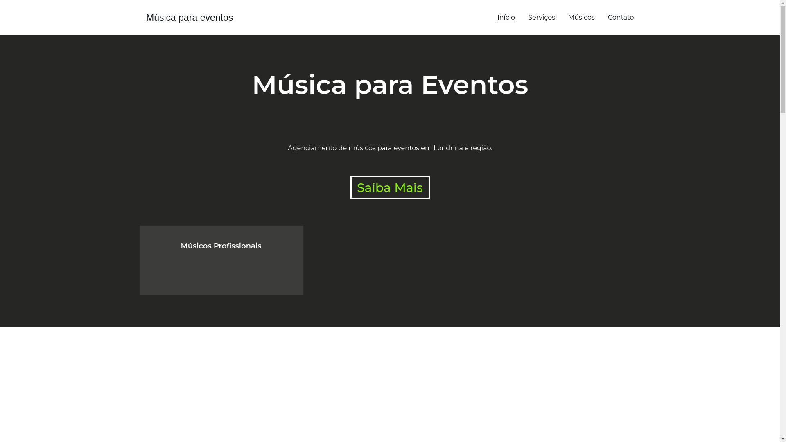Click the Música para eventos site title
Viewport: 786px width, 442px height.
click(189, 18)
